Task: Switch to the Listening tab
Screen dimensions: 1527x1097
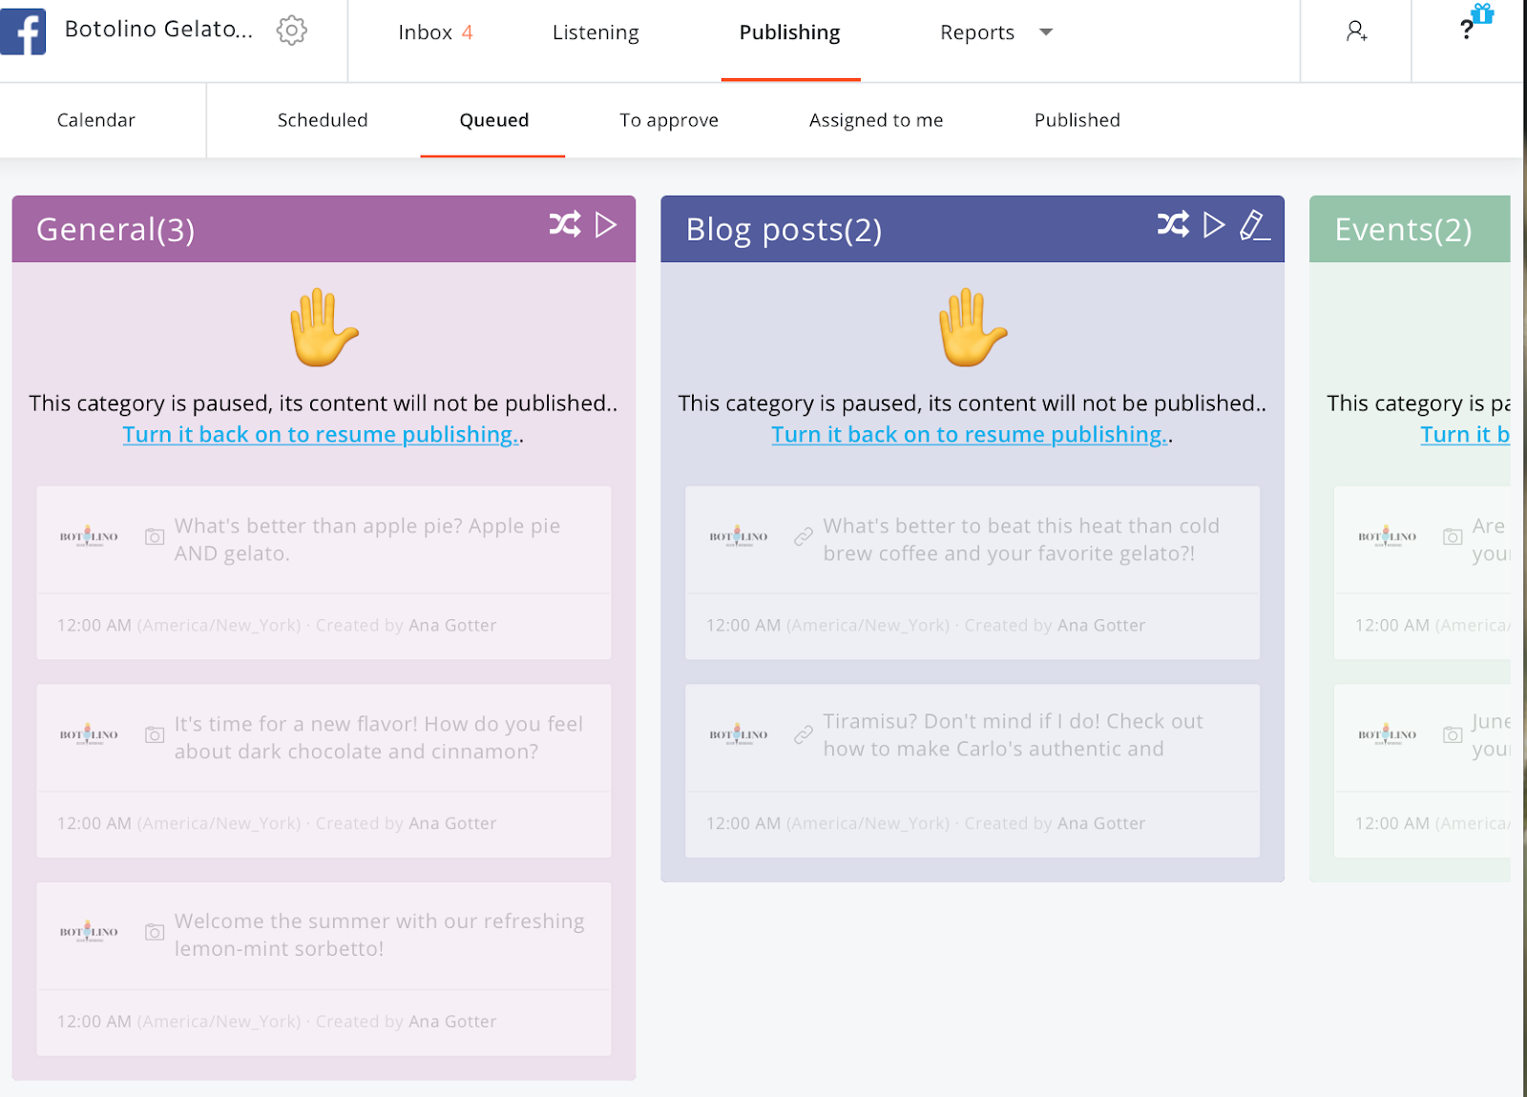Action: point(596,32)
